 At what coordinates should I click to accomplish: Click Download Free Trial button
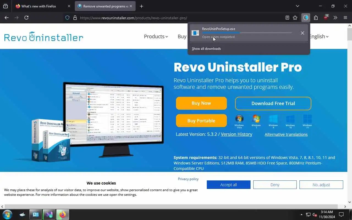[273, 103]
